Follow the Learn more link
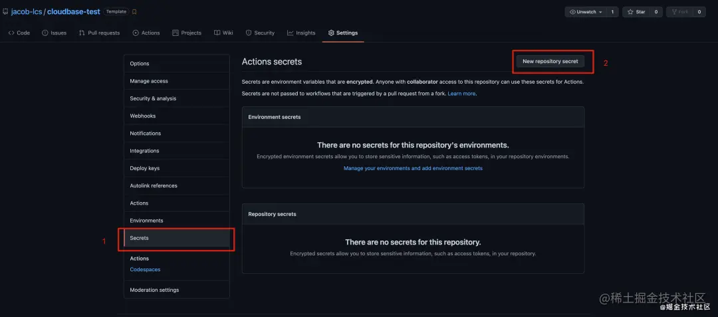Viewport: 718px width, 317px height. (x=461, y=94)
